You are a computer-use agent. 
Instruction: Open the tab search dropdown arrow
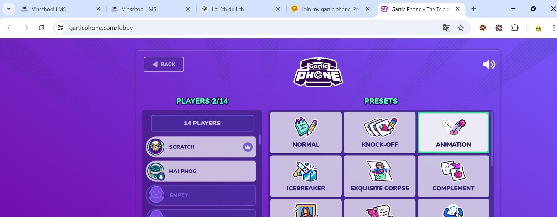[x=9, y=9]
